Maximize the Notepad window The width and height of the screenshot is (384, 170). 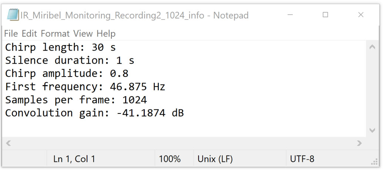click(x=325, y=15)
